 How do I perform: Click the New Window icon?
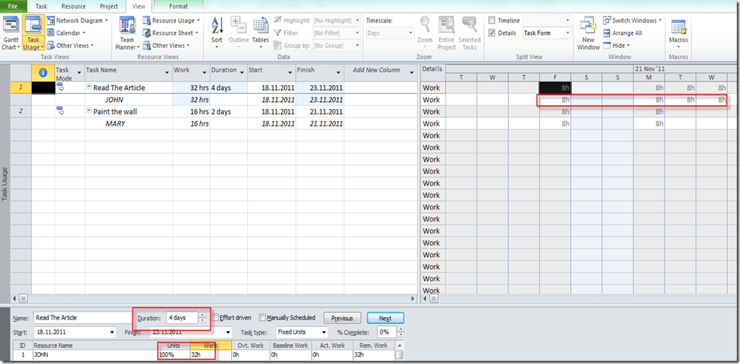point(588,30)
